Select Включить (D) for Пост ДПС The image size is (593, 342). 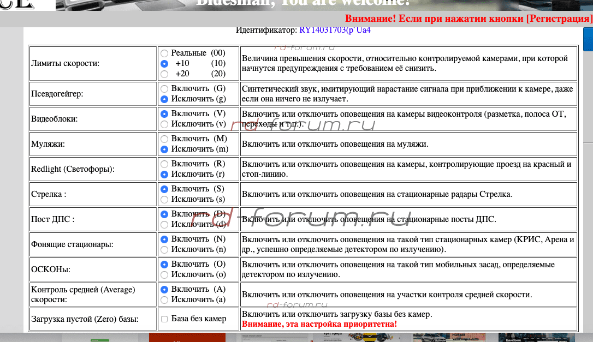(164, 214)
